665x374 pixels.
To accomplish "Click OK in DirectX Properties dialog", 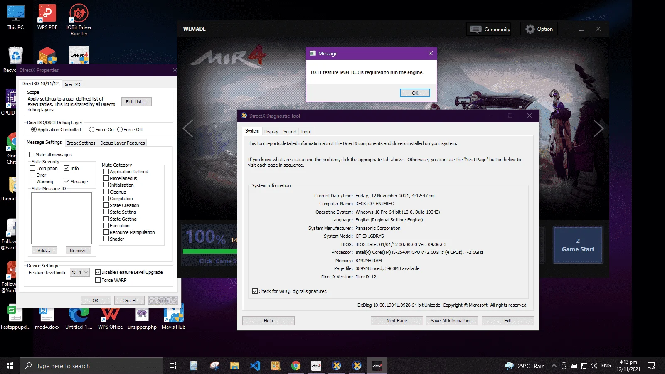I will coord(96,300).
